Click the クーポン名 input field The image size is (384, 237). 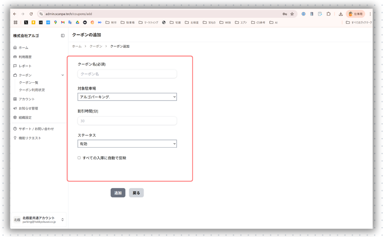pos(127,74)
